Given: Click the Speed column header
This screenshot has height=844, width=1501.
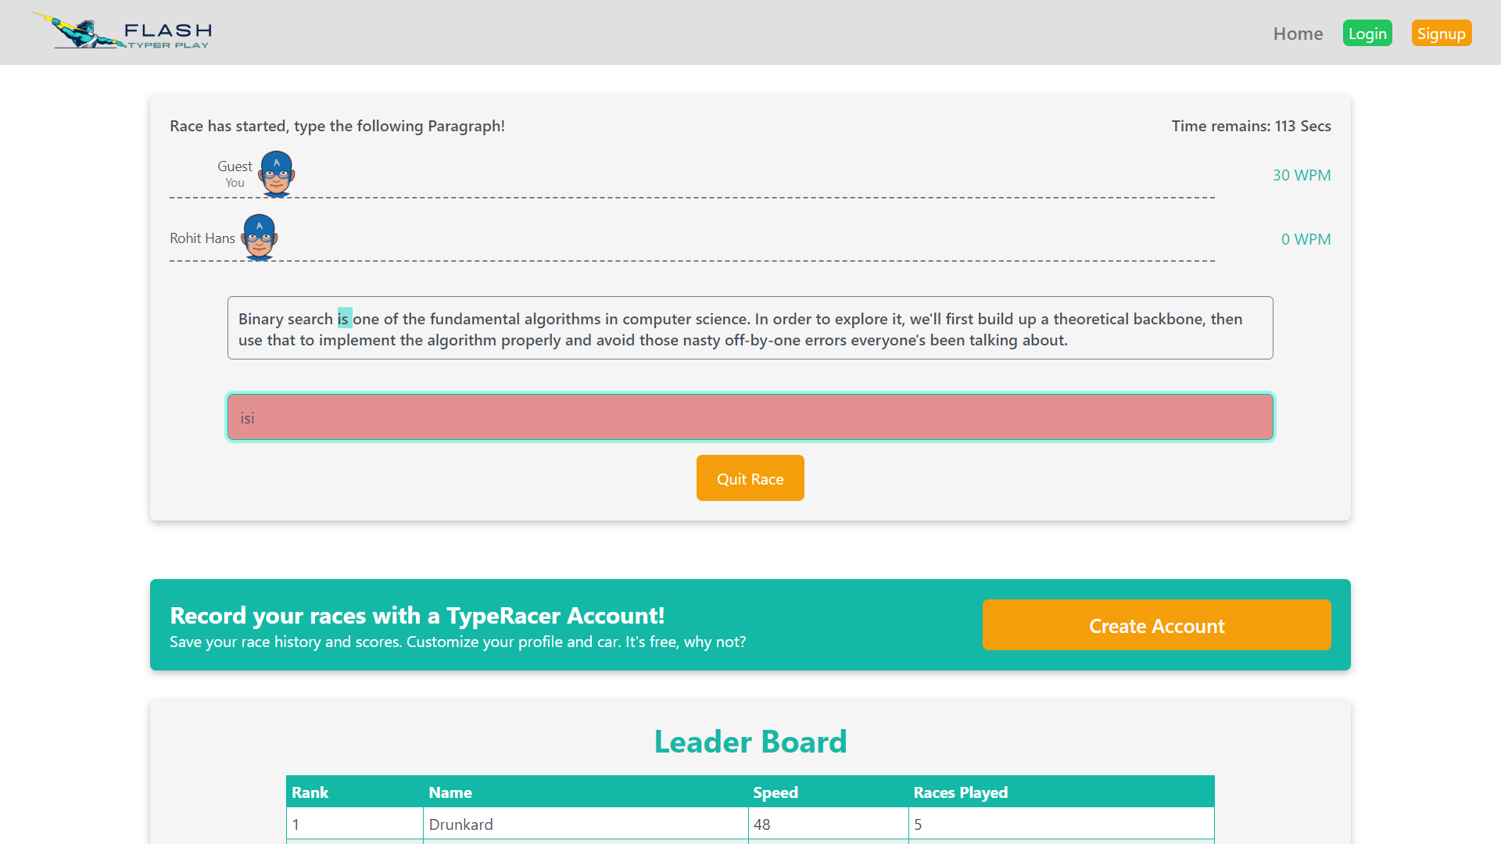Looking at the screenshot, I should 828,792.
